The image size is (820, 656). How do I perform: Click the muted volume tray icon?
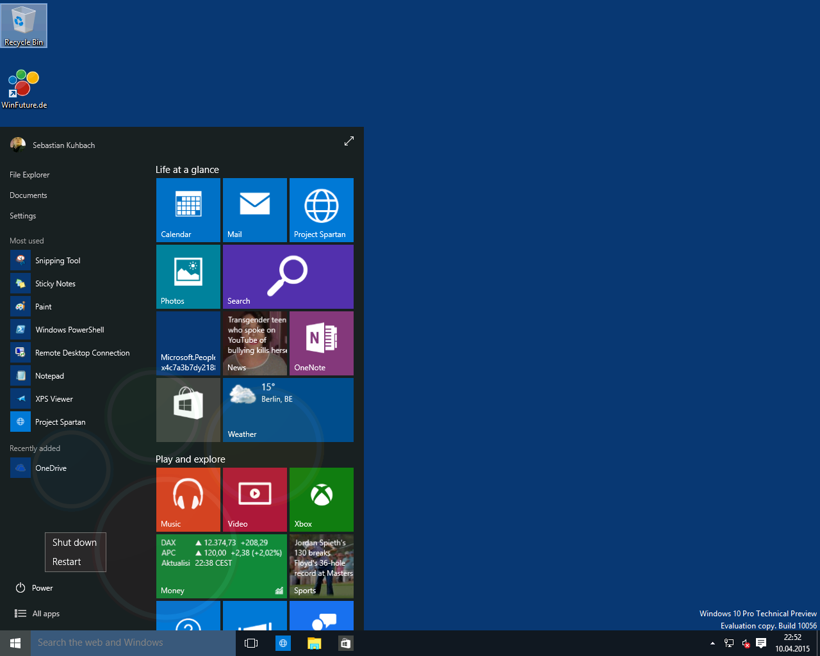point(746,643)
